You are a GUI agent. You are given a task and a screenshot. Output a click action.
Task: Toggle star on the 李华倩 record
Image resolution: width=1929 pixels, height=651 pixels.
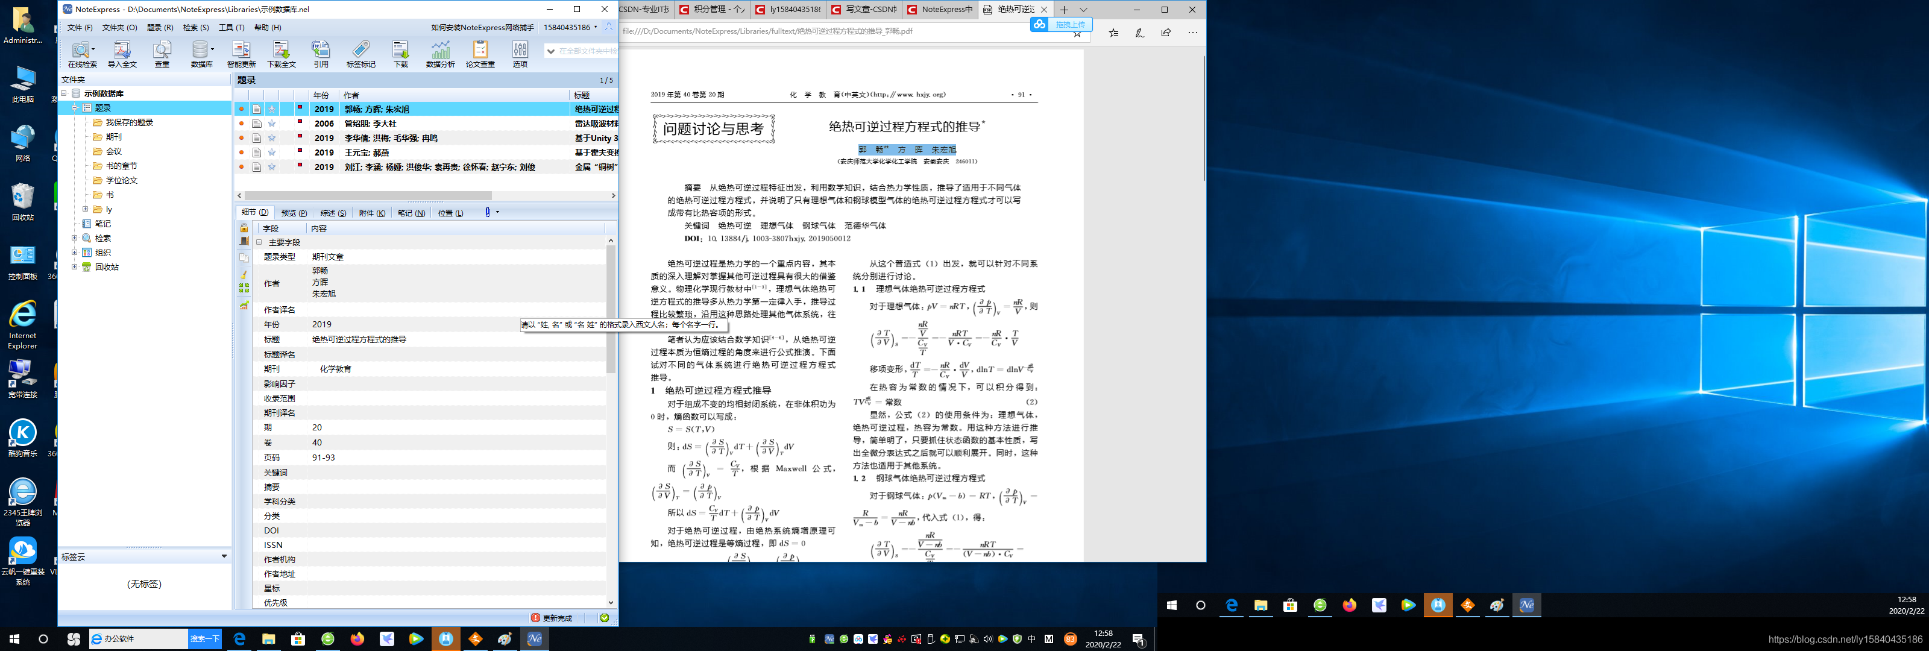tap(272, 139)
